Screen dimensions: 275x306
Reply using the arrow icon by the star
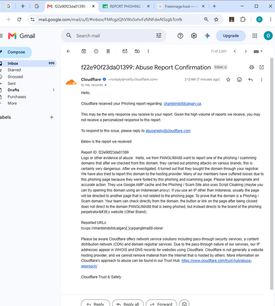(x=251, y=80)
